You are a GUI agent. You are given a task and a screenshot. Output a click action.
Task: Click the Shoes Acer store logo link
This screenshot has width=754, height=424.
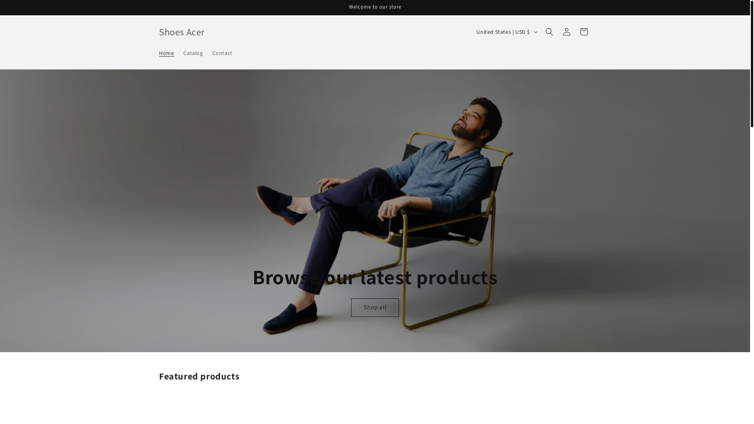point(182,32)
